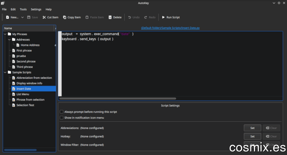Click Cut Item in the toolbar
287x155 pixels.
point(50,17)
